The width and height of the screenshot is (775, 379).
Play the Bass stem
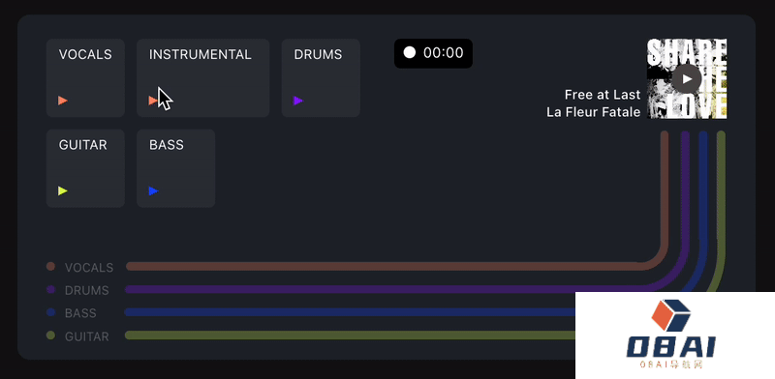[x=153, y=191]
